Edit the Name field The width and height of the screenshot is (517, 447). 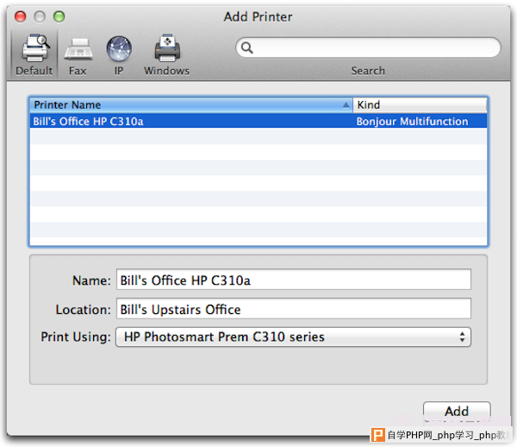click(294, 280)
